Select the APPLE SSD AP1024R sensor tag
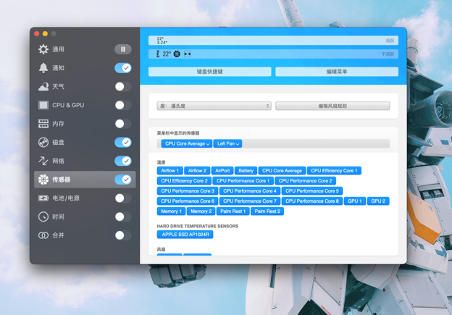Image resolution: width=452 pixels, height=315 pixels. point(185,235)
